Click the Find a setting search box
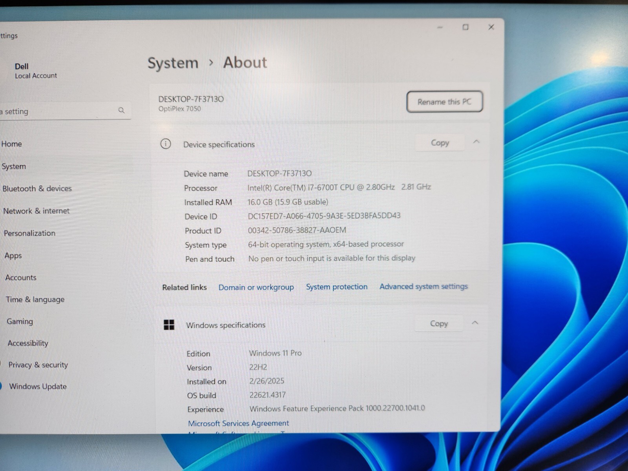The image size is (628, 471). click(65, 111)
